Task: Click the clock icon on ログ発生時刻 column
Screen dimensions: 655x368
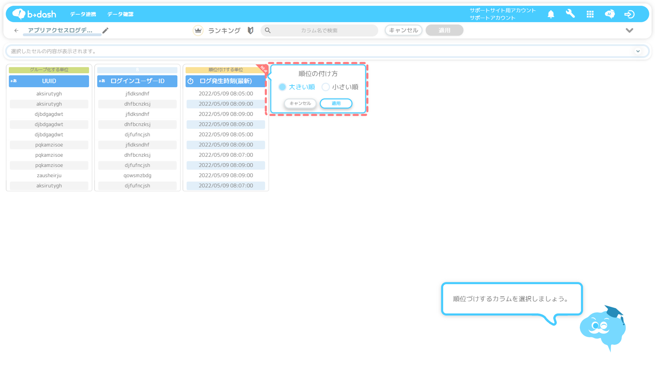Action: click(x=191, y=81)
